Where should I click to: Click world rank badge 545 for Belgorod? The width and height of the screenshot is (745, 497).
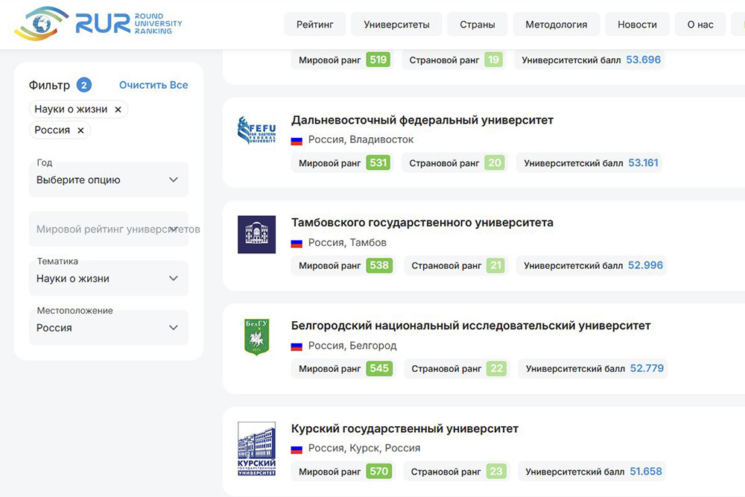(379, 368)
